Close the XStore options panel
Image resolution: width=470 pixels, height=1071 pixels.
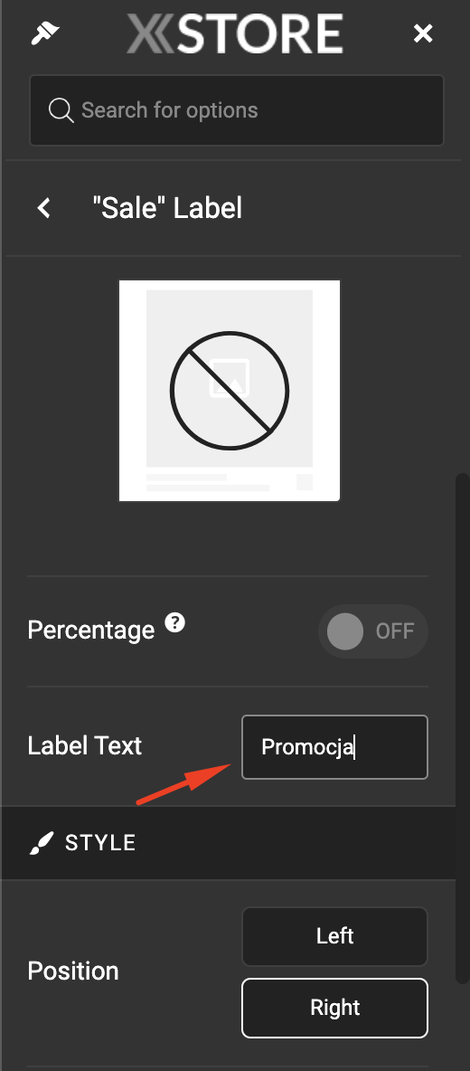pyautogui.click(x=423, y=33)
